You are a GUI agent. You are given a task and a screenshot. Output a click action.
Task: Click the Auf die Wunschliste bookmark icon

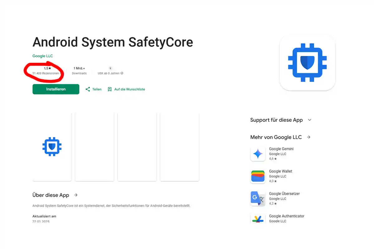[109, 89]
